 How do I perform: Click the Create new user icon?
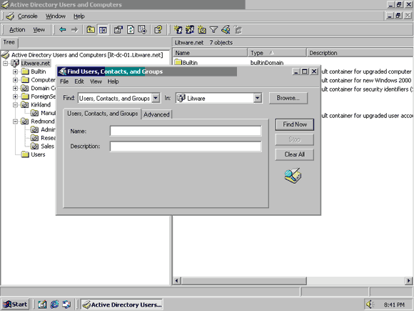click(178, 29)
